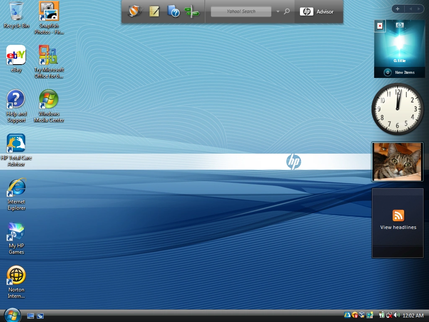The image size is (429, 322).
Task: Open Norton protection from the HP Advisor bar
Action: pyautogui.click(x=135, y=11)
